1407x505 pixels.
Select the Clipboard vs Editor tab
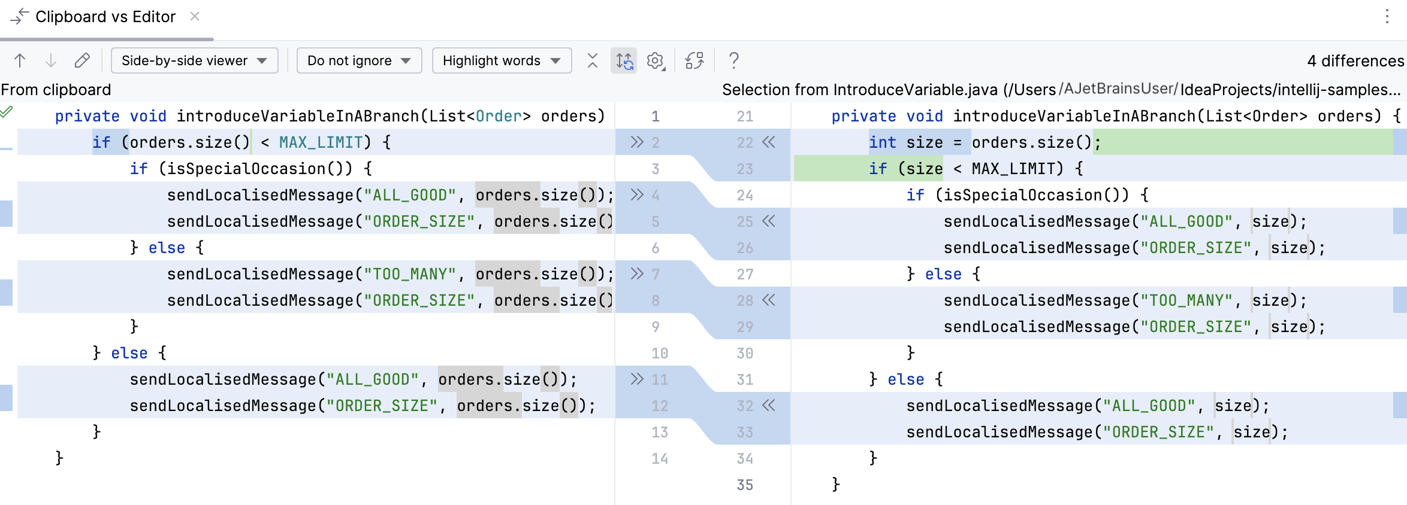pyautogui.click(x=105, y=17)
